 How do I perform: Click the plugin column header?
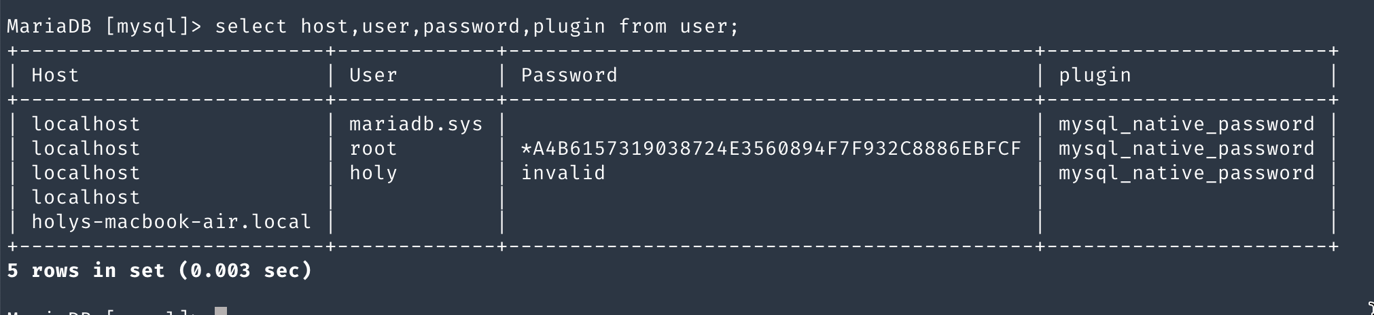coord(1095,75)
